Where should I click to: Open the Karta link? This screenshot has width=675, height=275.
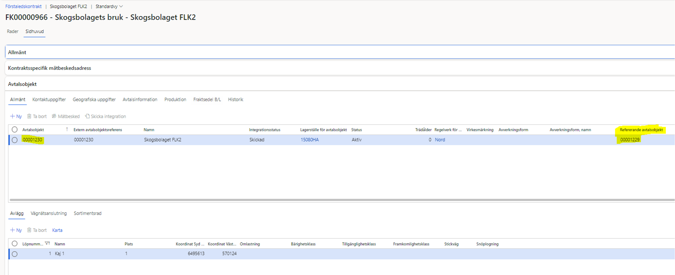click(57, 230)
